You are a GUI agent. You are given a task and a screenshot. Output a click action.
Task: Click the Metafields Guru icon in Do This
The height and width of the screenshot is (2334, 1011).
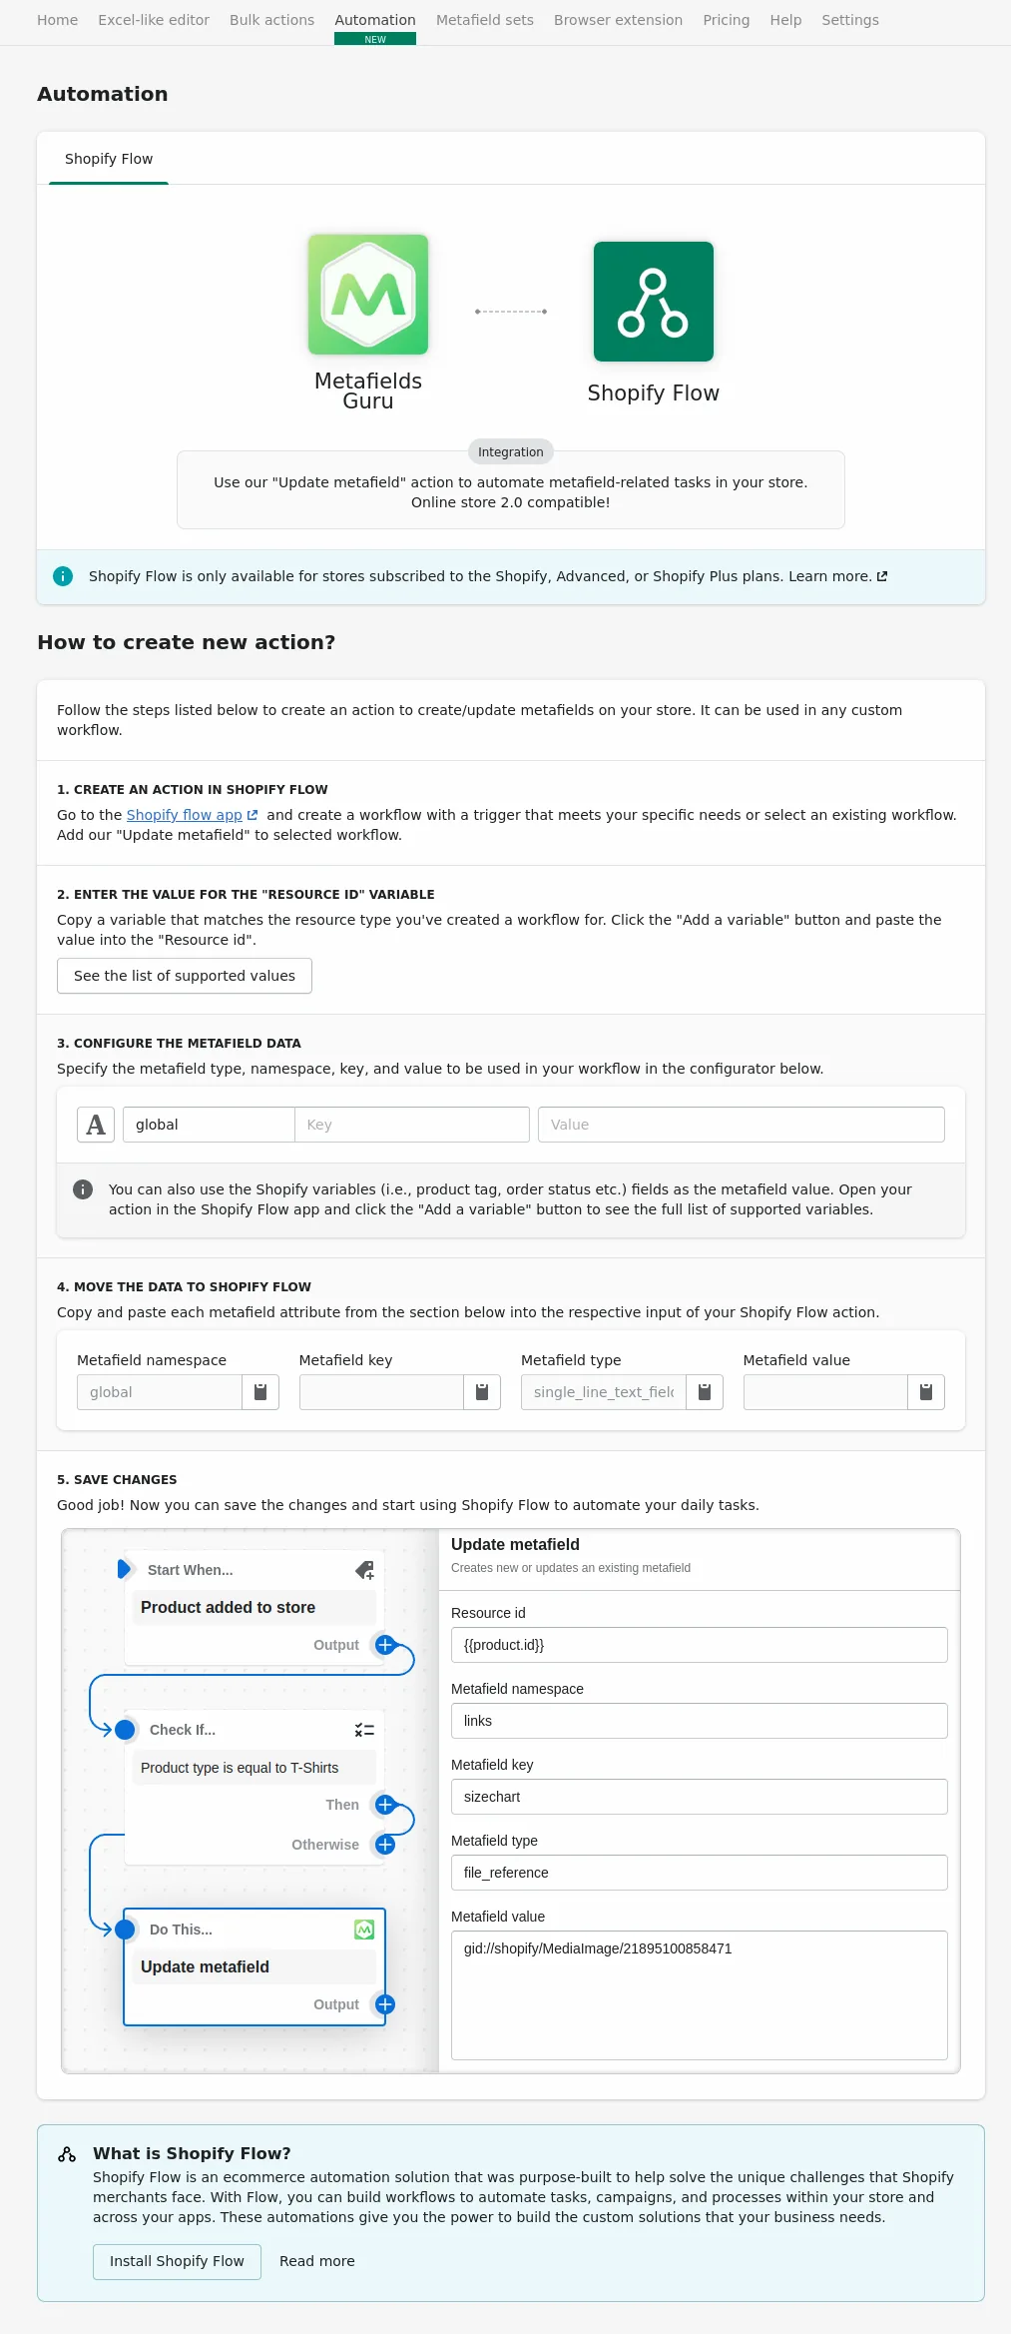pos(364,1930)
